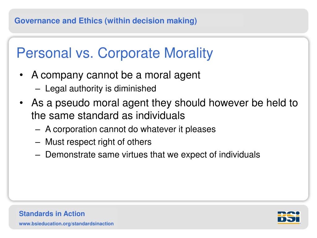Click the word 'Corporate' in slide title
The height and width of the screenshot is (238, 317).
[129, 53]
